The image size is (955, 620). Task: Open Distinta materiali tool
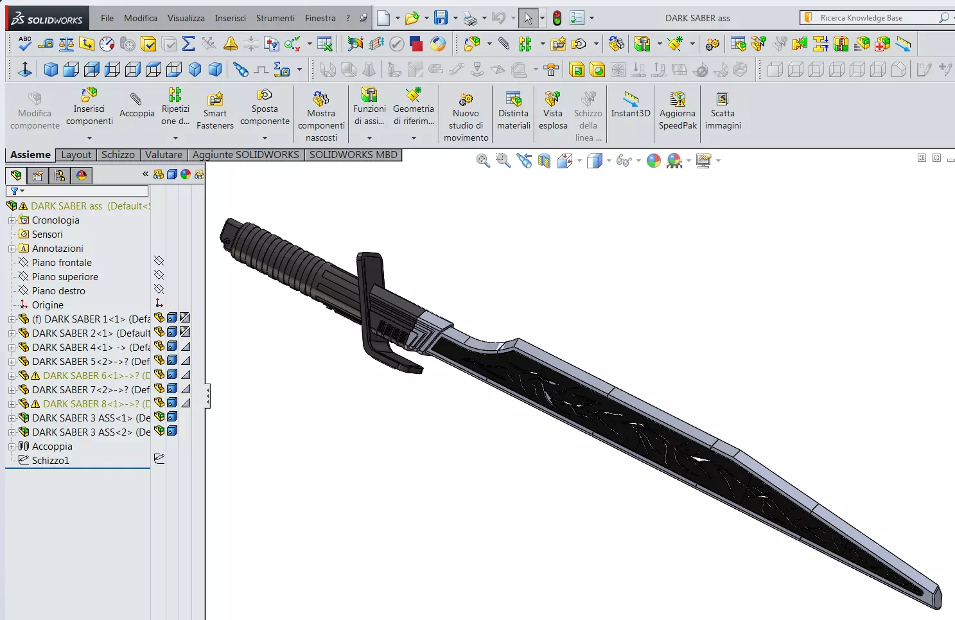(514, 111)
